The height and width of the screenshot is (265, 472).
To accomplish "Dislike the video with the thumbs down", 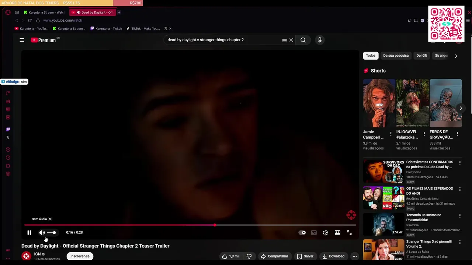I will tap(249, 256).
